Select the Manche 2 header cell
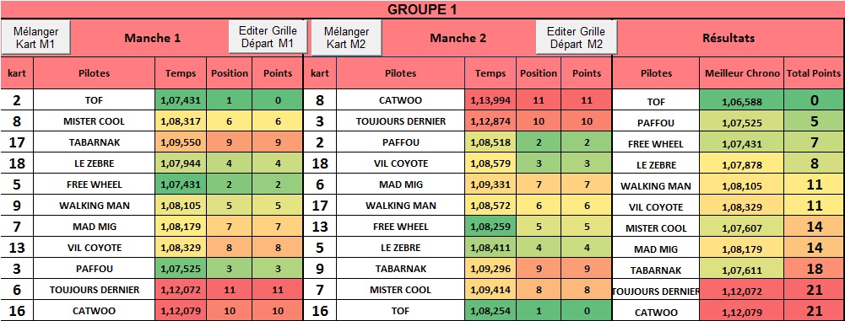Screen dimensions: 845x321 coord(458,38)
